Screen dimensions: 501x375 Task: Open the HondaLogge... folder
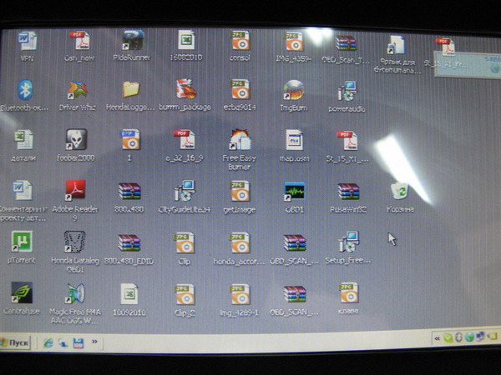click(131, 89)
